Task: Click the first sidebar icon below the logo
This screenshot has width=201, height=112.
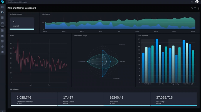Action: coord(2,7)
